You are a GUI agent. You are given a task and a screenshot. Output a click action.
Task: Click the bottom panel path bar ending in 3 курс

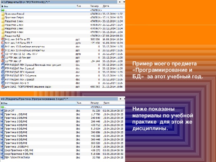[59, 99]
